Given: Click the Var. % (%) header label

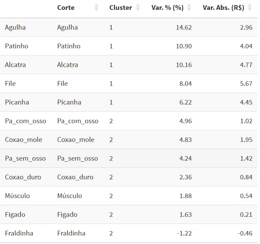Looking at the screenshot, I should [x=167, y=7].
